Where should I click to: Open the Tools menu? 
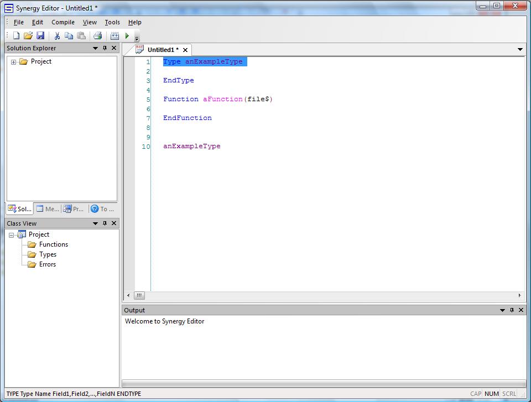pos(112,22)
